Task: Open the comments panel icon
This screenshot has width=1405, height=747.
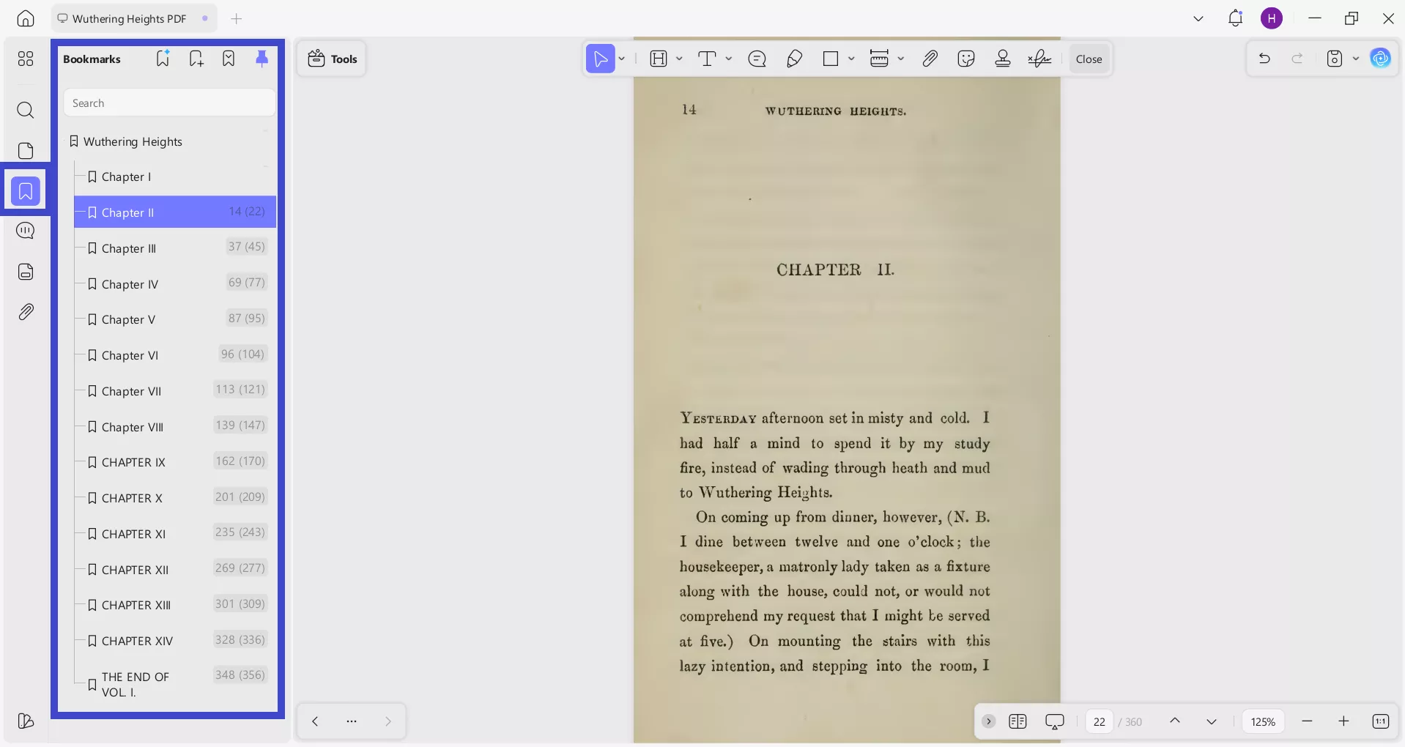Action: 26,231
